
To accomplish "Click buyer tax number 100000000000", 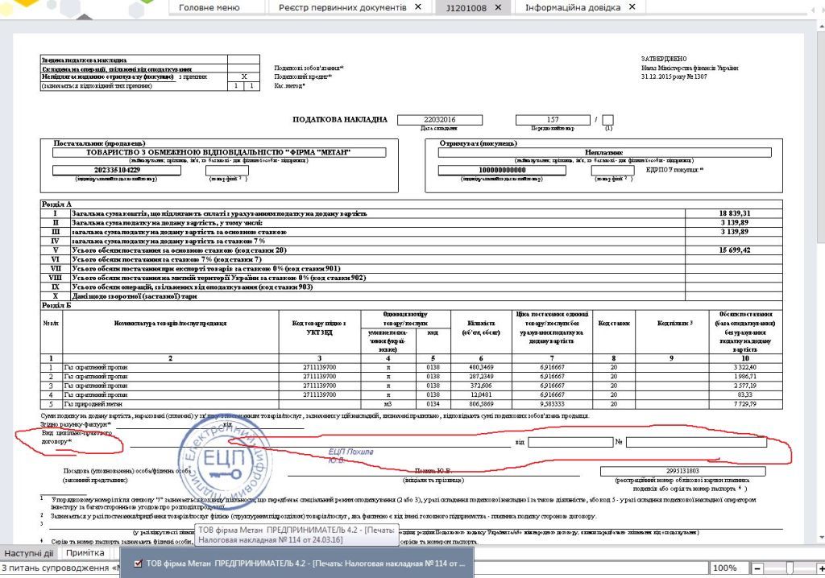I will [x=502, y=170].
